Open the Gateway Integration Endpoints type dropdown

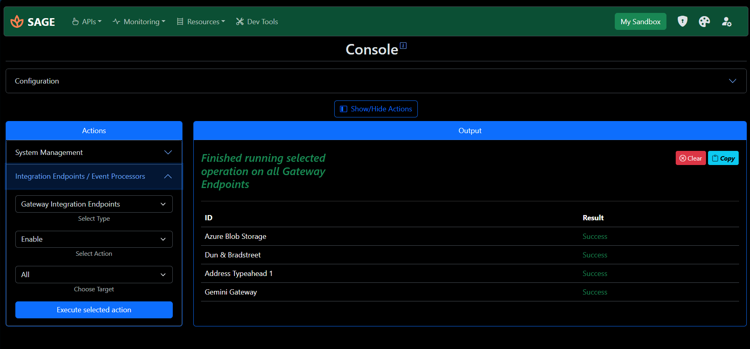point(94,204)
